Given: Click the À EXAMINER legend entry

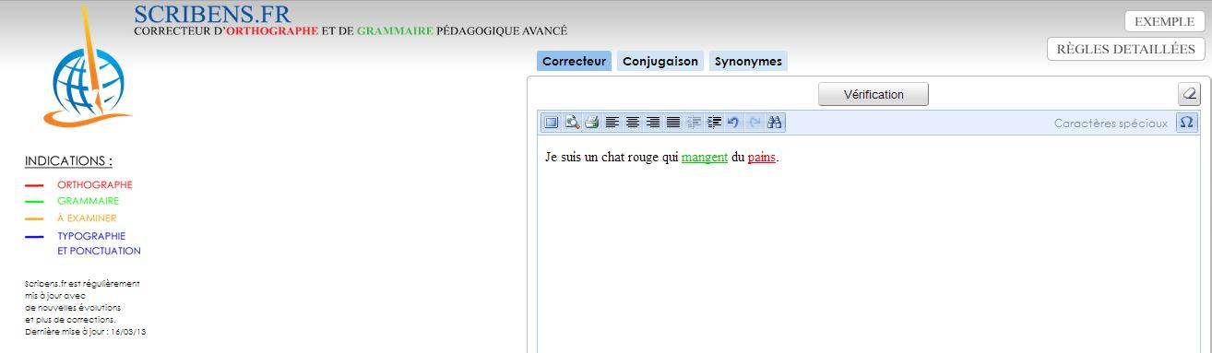Looking at the screenshot, I should [87, 218].
